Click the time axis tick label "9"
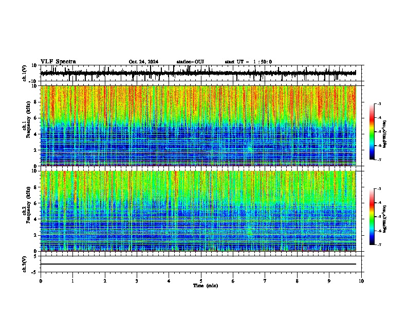The height and width of the screenshot is (315, 407). (x=329, y=281)
